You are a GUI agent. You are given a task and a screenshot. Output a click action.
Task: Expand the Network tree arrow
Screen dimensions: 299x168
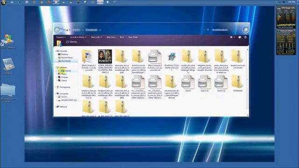tap(56, 107)
